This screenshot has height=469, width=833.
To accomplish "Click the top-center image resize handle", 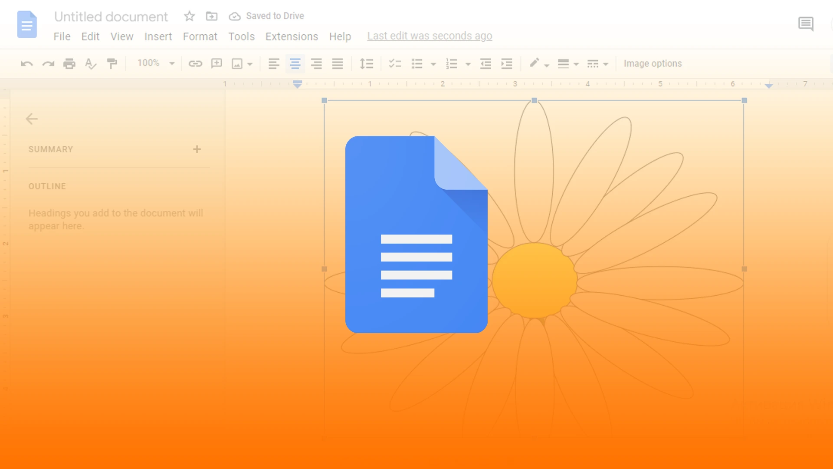I will (534, 100).
